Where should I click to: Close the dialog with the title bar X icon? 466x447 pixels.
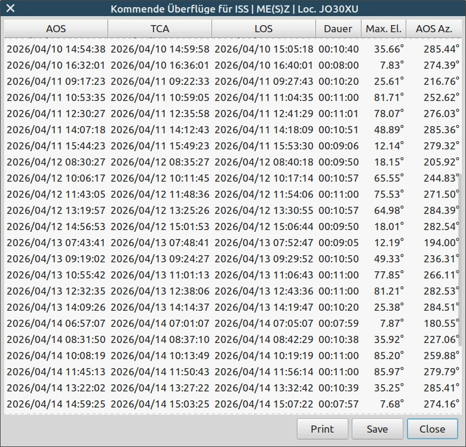(10, 9)
